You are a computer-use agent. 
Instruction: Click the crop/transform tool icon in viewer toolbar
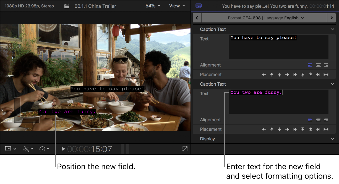pyautogui.click(x=8, y=149)
